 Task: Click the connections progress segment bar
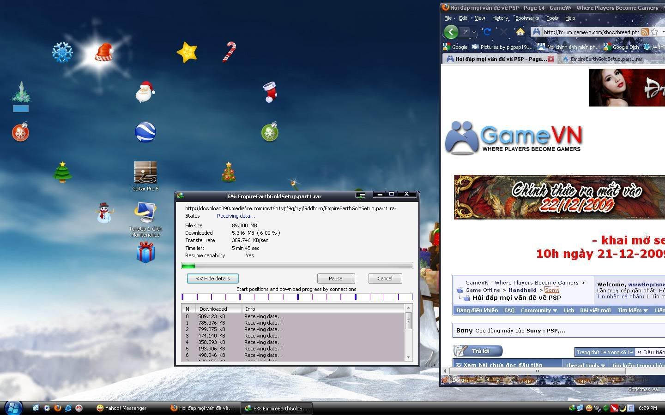pyautogui.click(x=297, y=297)
